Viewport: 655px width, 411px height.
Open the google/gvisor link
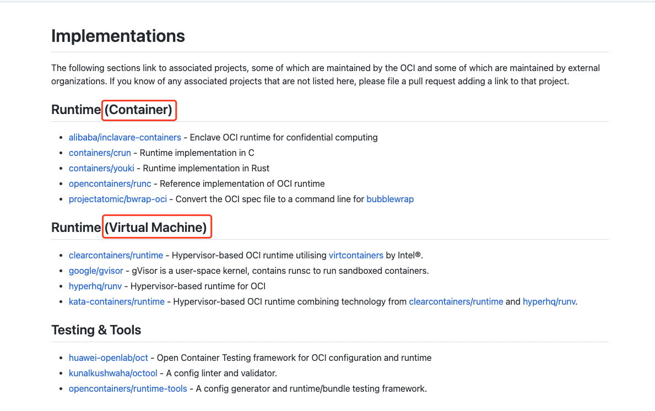(96, 271)
